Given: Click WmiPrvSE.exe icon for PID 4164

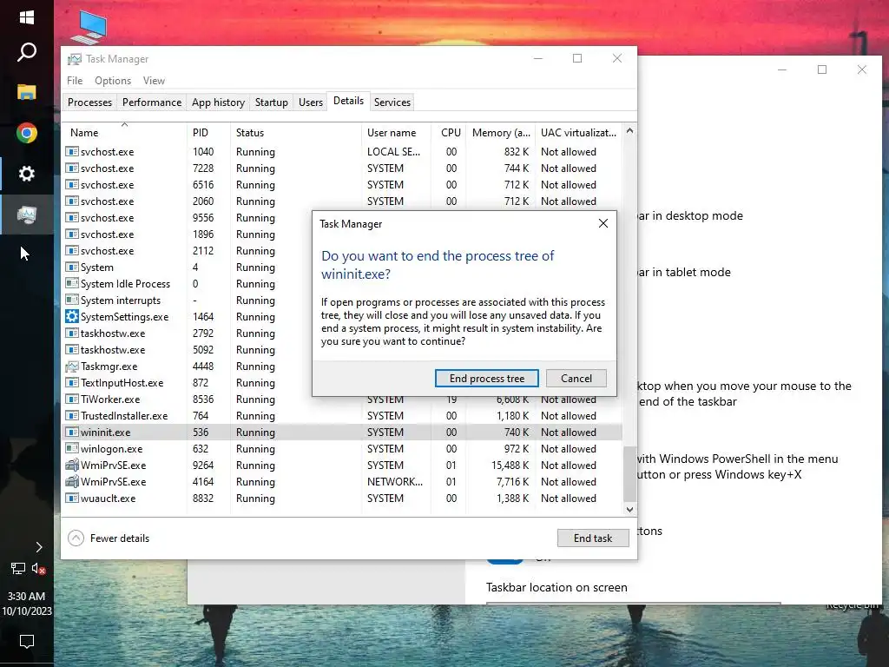Looking at the screenshot, I should 72,481.
